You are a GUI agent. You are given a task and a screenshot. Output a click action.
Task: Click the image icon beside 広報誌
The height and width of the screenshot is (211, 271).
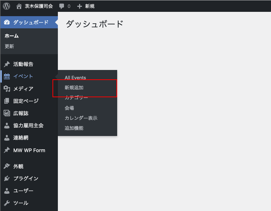tap(7, 113)
